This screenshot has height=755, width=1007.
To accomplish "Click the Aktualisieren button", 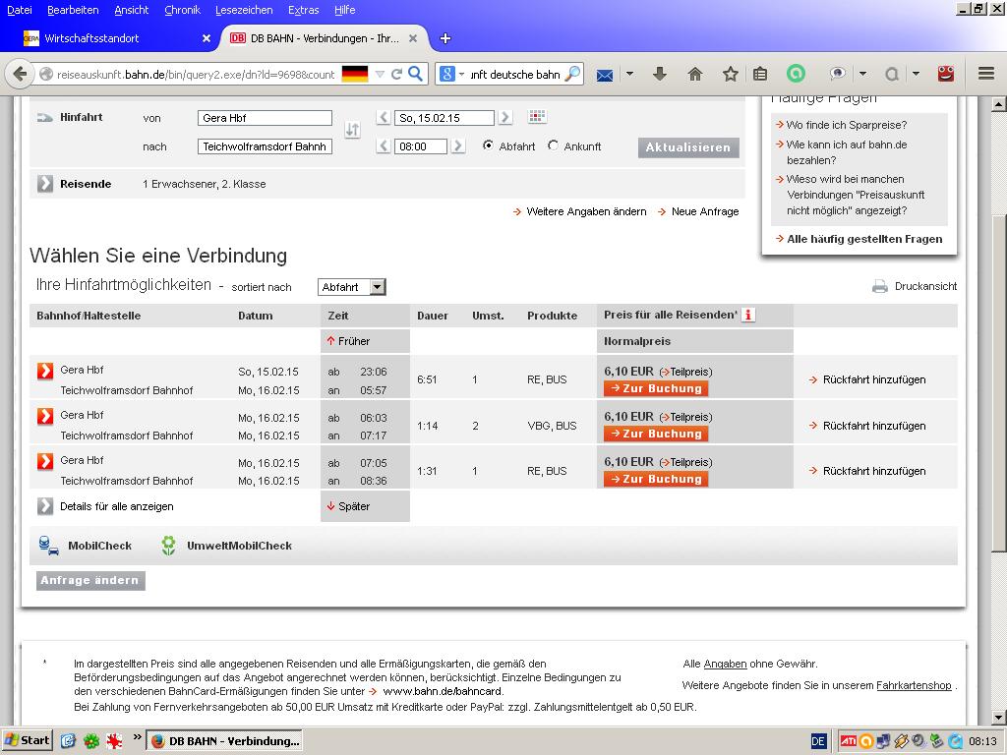I will [x=688, y=147].
